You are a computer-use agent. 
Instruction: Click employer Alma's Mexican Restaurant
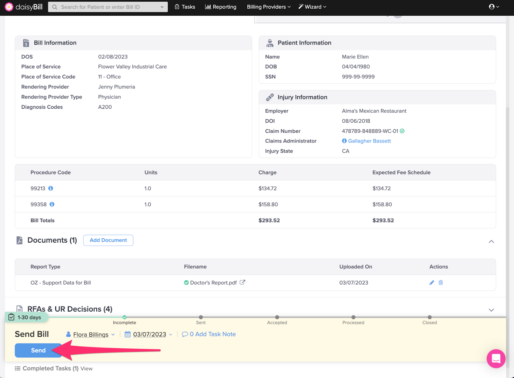[x=374, y=111]
